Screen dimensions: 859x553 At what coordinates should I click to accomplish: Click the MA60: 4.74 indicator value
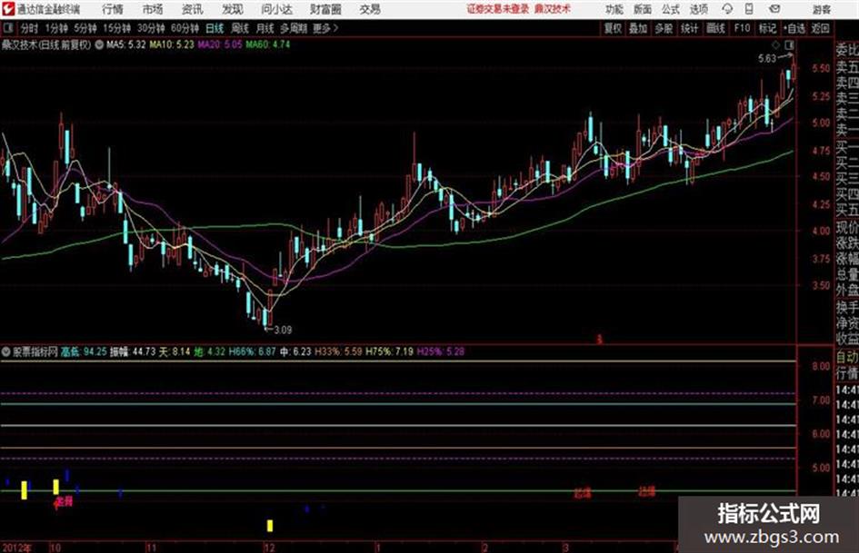[x=268, y=44]
